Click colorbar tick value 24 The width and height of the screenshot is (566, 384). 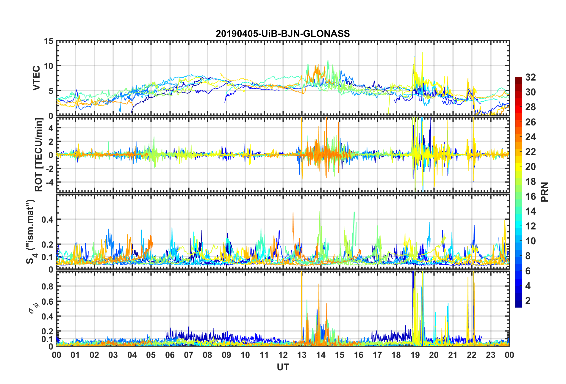click(530, 137)
